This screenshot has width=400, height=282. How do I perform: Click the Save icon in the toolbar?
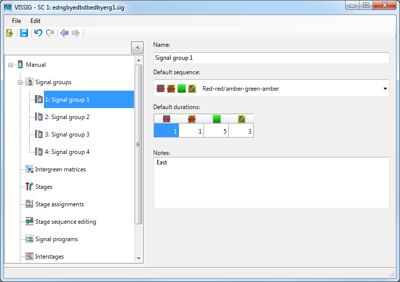pyautogui.click(x=23, y=33)
